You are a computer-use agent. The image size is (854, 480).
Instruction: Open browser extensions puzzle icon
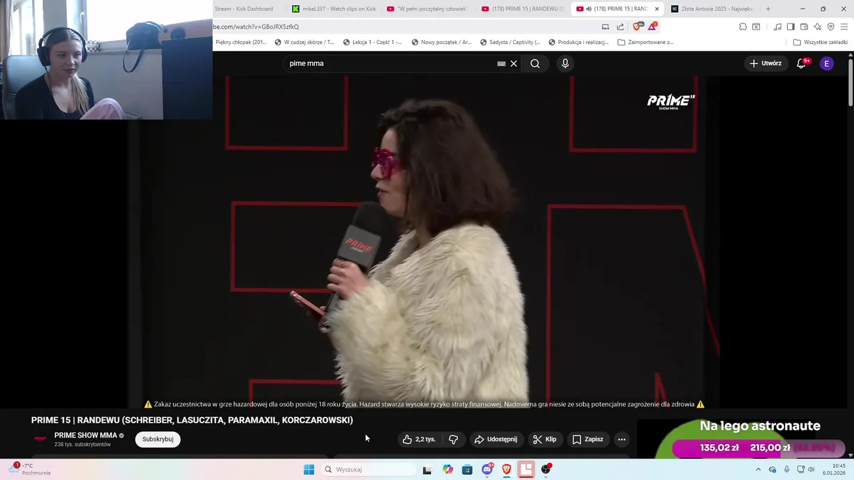pos(743,27)
